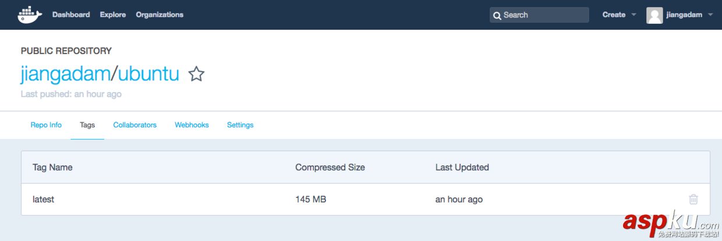Open the Collaborators tab
This screenshot has width=722, height=241.
[x=135, y=125]
